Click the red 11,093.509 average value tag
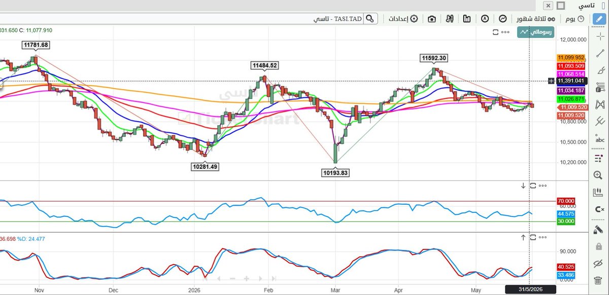 (x=571, y=66)
